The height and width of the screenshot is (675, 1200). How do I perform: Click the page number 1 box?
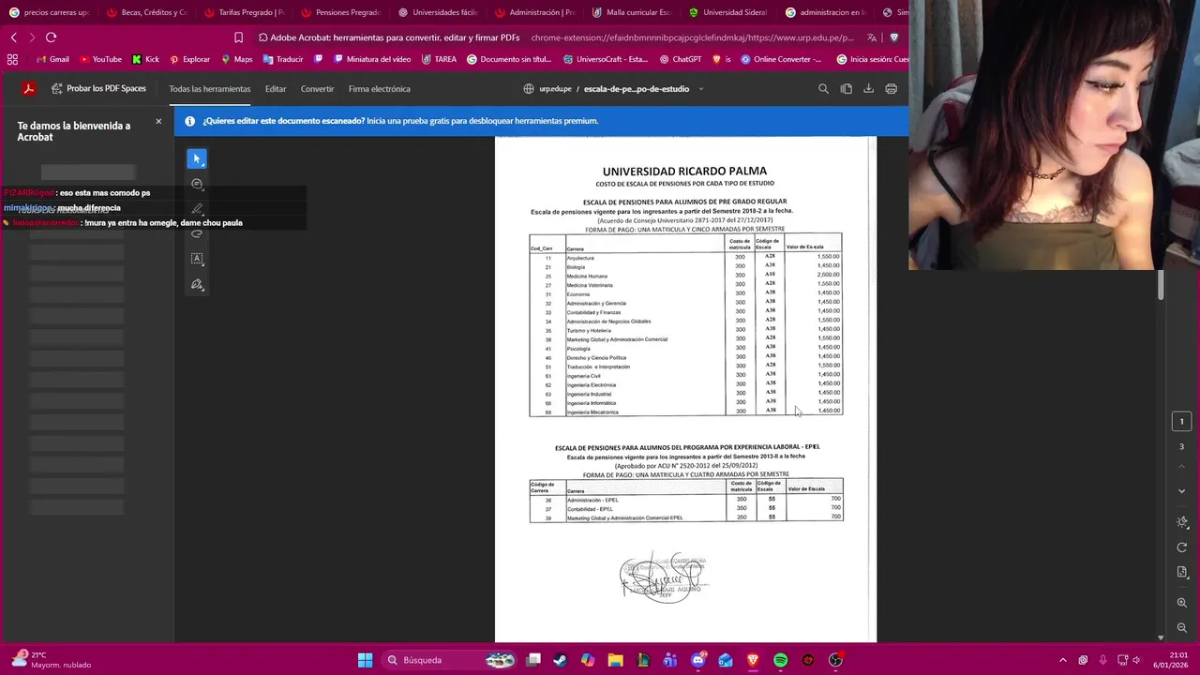[x=1181, y=422]
